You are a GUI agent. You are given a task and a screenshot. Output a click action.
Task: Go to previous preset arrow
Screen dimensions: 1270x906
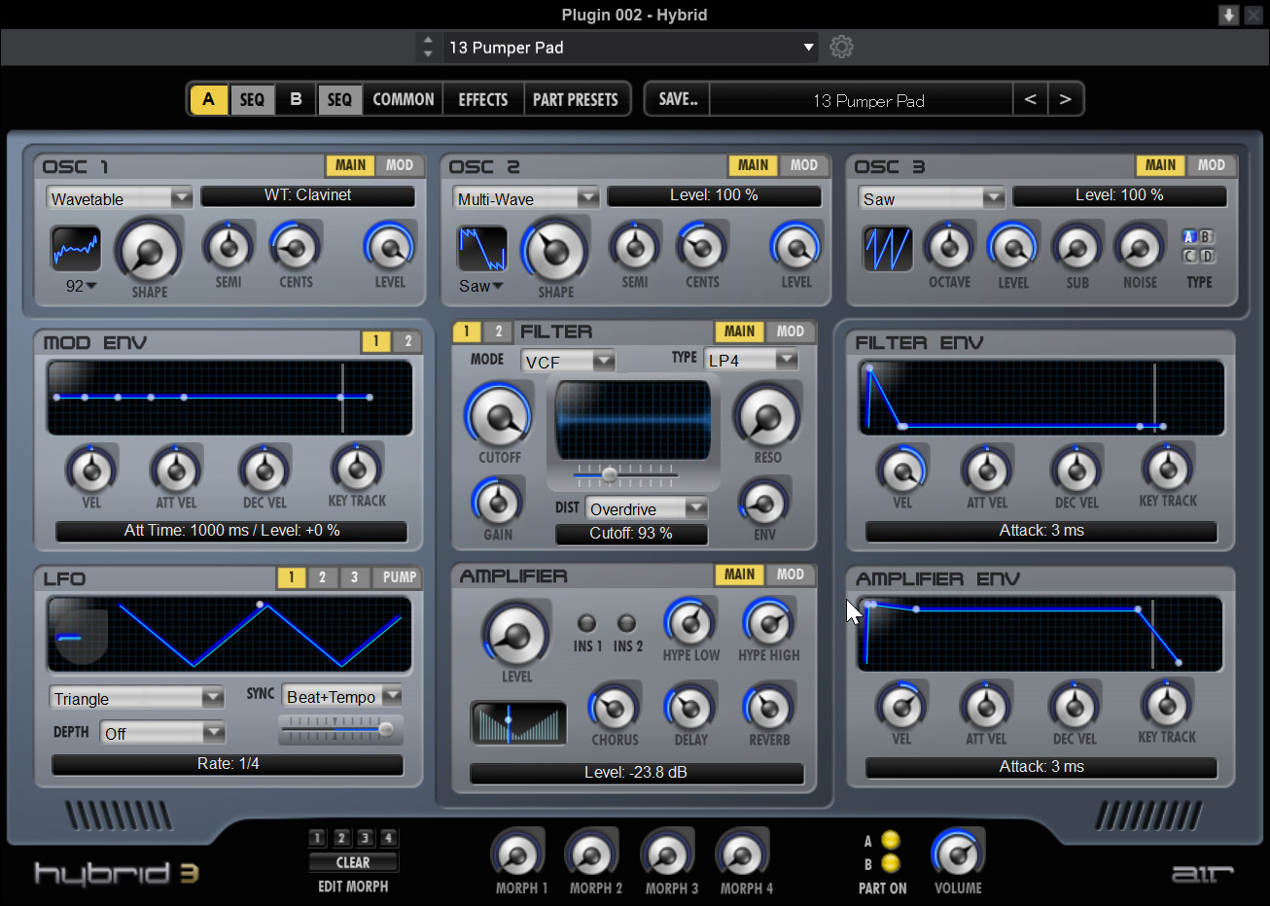(x=1030, y=99)
